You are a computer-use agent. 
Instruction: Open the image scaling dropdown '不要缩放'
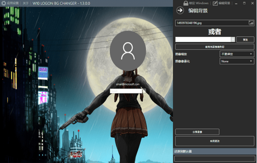(x=237, y=54)
